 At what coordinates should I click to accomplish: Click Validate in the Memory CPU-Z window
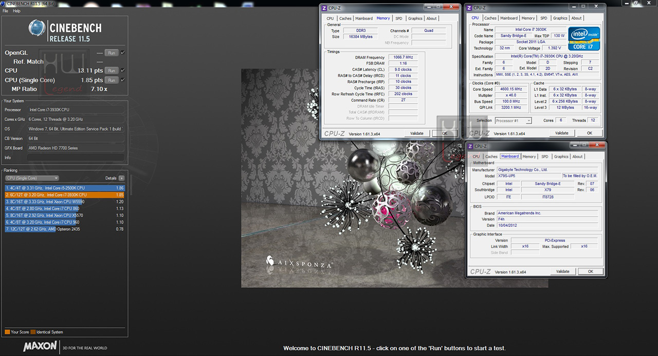(417, 133)
